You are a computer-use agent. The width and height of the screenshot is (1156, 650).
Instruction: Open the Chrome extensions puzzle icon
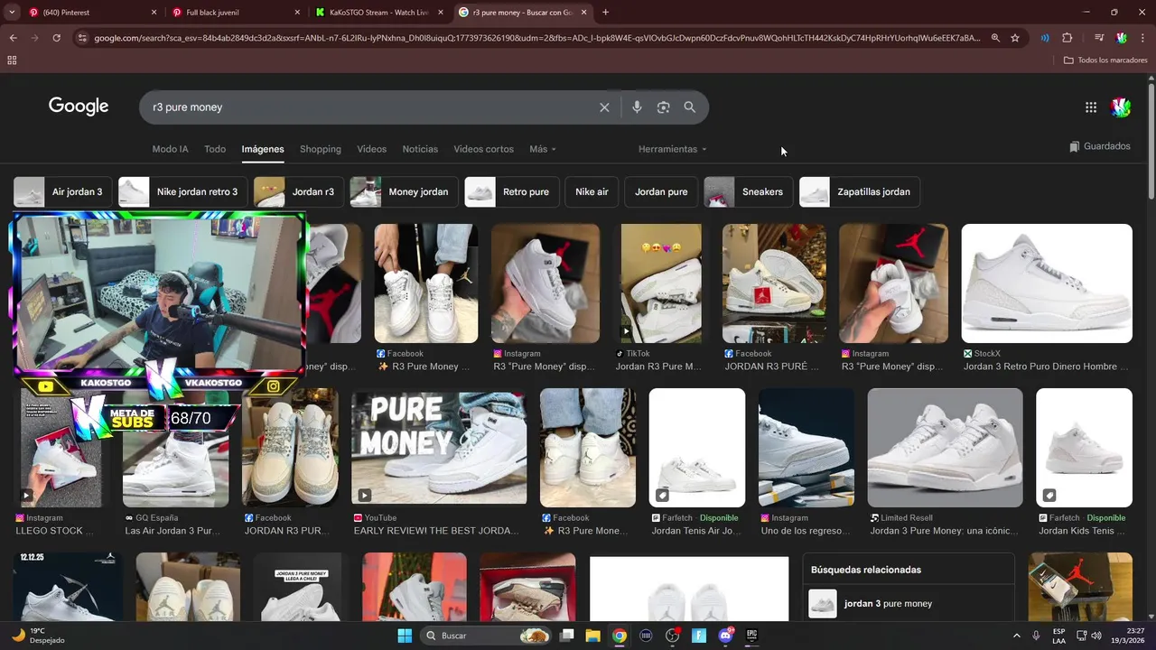1067,38
